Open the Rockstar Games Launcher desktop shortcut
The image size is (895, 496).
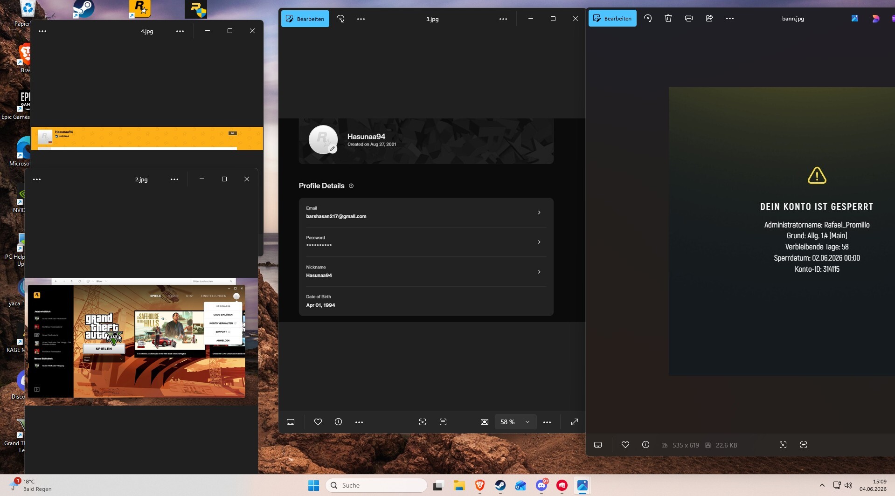pos(139,8)
